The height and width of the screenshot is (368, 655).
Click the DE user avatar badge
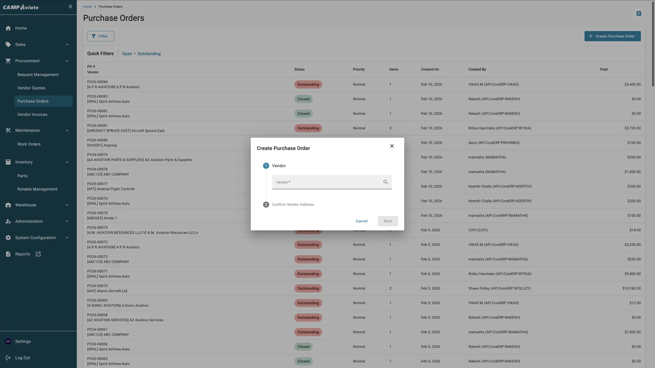coord(8,341)
